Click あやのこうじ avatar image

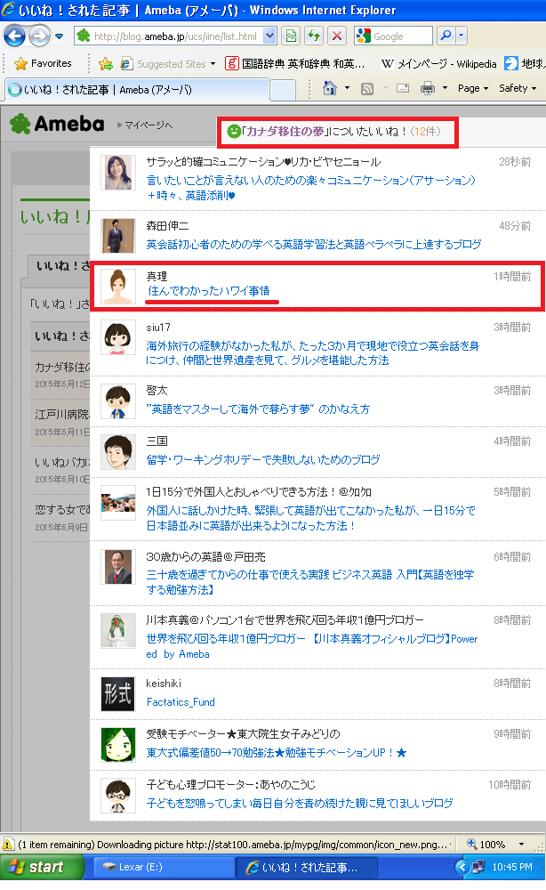118,795
